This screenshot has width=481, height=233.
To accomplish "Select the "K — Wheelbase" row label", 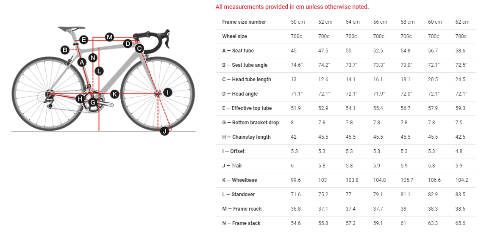I will click(x=239, y=180).
